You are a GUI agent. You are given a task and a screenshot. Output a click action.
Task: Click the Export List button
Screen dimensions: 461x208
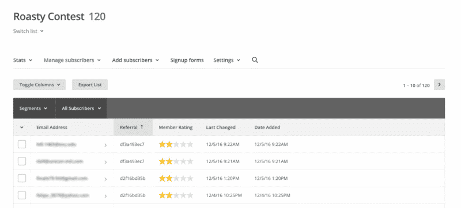point(90,84)
